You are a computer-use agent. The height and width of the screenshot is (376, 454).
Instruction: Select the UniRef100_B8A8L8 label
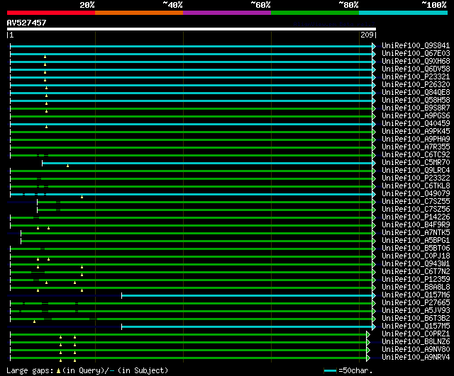tap(416, 287)
